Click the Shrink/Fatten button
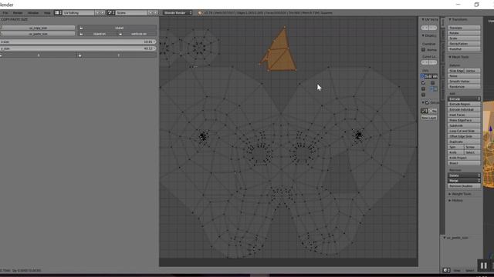 [464, 44]
